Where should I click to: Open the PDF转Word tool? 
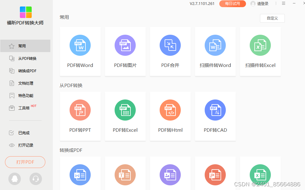80,51
